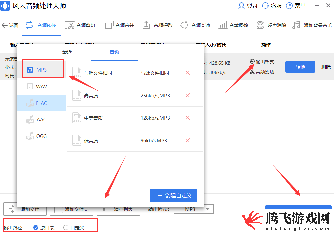Expand the 输出格式 MP3 dropdown

click(194, 209)
